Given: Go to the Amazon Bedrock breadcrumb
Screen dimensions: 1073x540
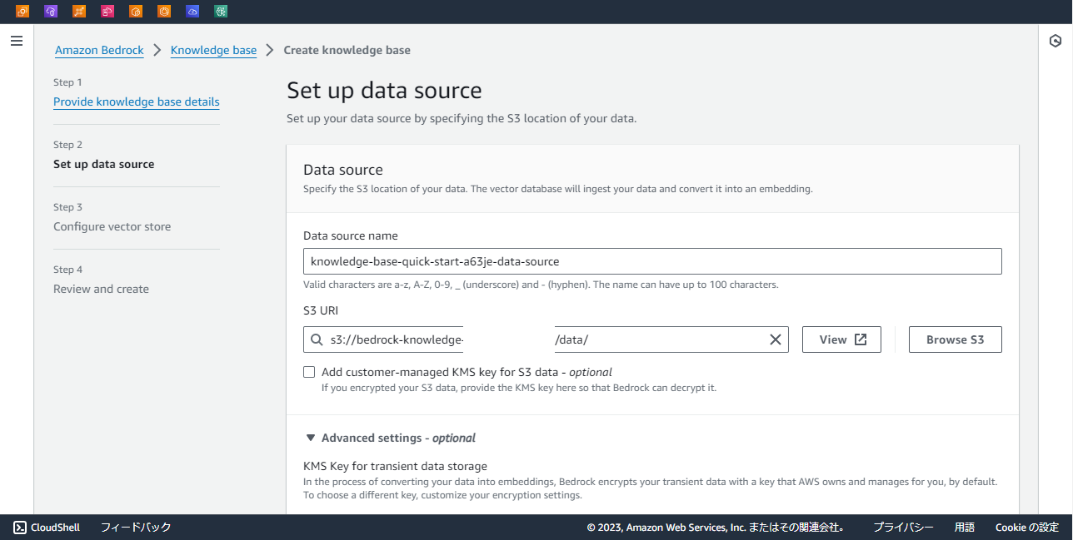Looking at the screenshot, I should (98, 50).
